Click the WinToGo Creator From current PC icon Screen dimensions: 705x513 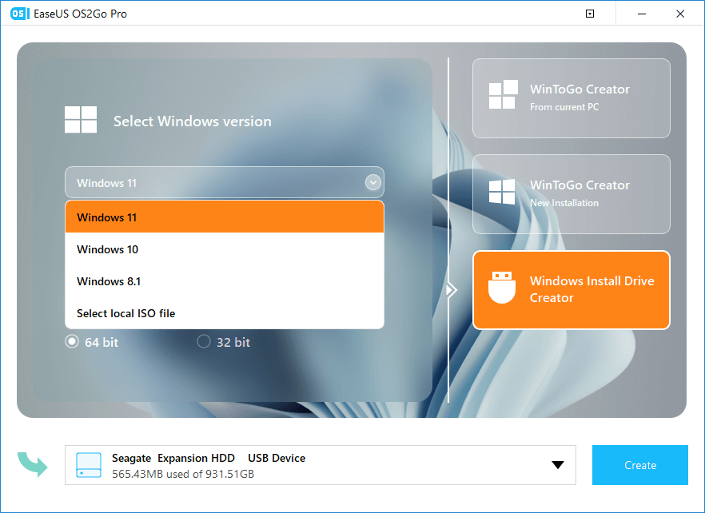click(x=503, y=97)
